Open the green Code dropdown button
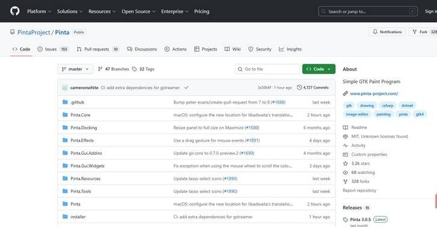This screenshot has width=437, height=227. coord(318,69)
